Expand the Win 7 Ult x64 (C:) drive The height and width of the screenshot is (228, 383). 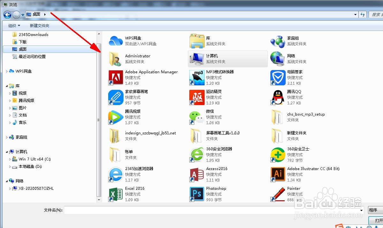click(10, 159)
